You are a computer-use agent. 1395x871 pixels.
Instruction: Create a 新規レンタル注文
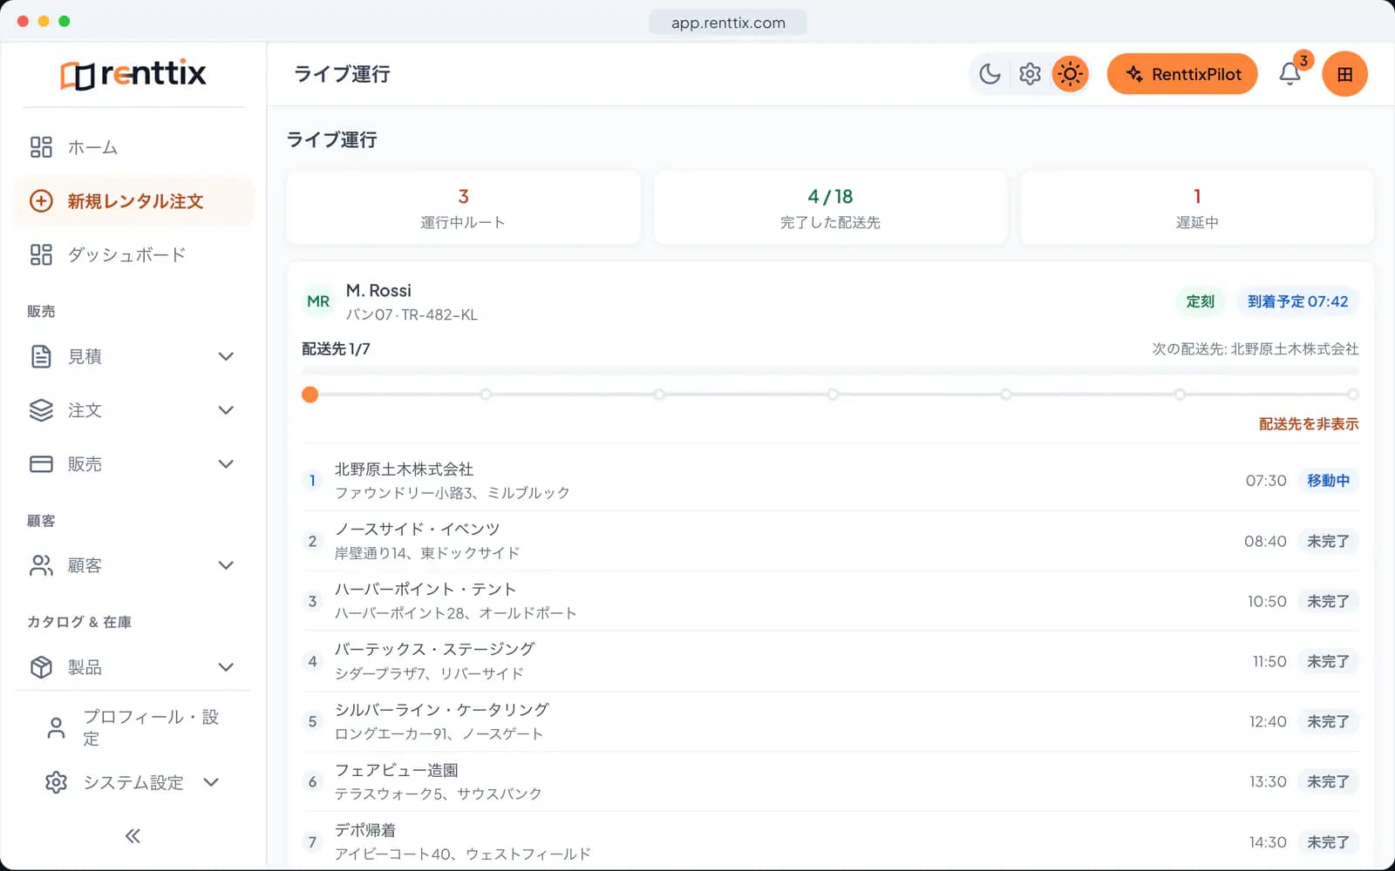pyautogui.click(x=133, y=201)
